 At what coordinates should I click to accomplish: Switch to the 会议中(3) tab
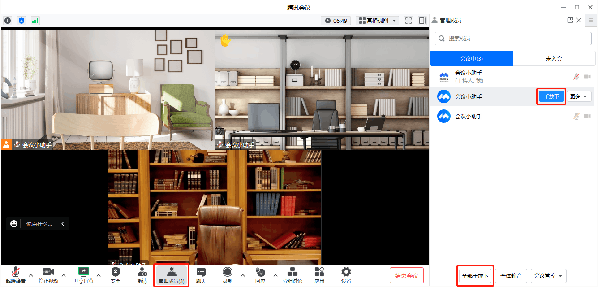coord(471,58)
